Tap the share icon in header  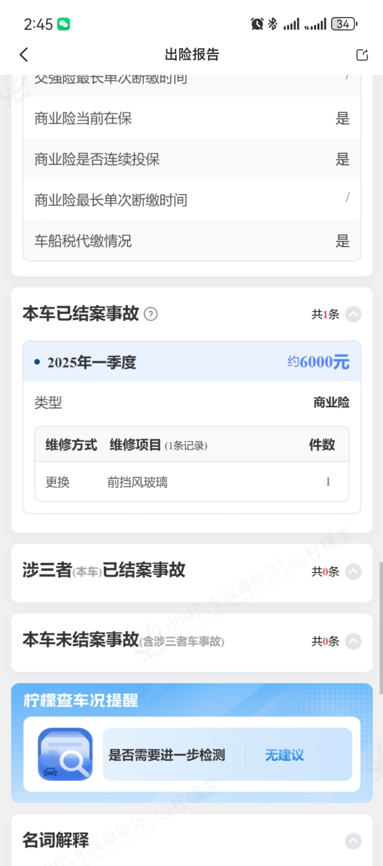tap(362, 55)
